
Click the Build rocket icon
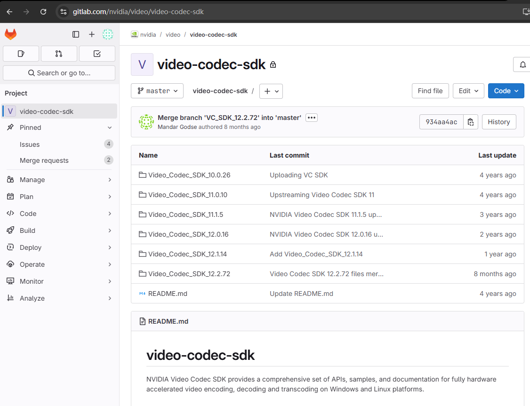(x=10, y=230)
